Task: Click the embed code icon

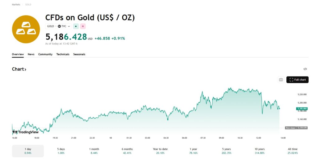Action: [305, 69]
